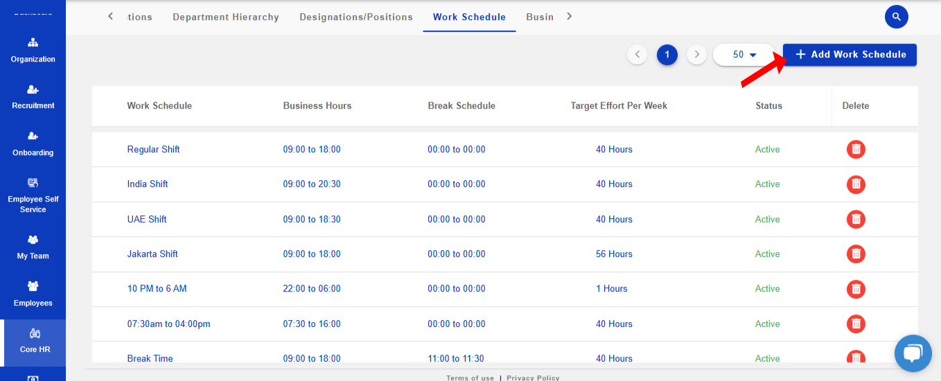941x381 pixels.
Task: Click the search magnifier icon
Action: tap(896, 17)
